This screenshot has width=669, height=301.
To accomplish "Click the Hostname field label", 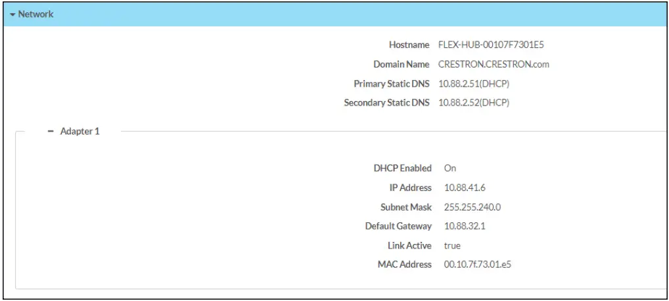I will click(x=409, y=45).
